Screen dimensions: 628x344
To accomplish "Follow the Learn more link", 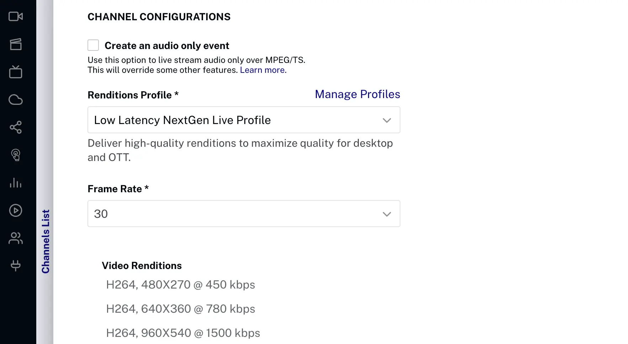I will [263, 70].
